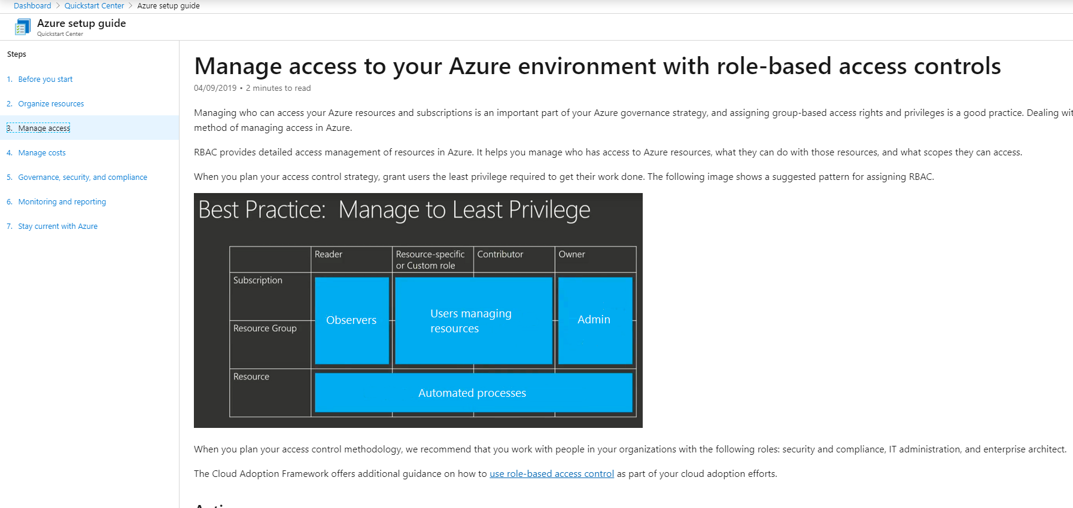Click the Azure setup guide header title
This screenshot has height=508, width=1073.
(x=81, y=23)
